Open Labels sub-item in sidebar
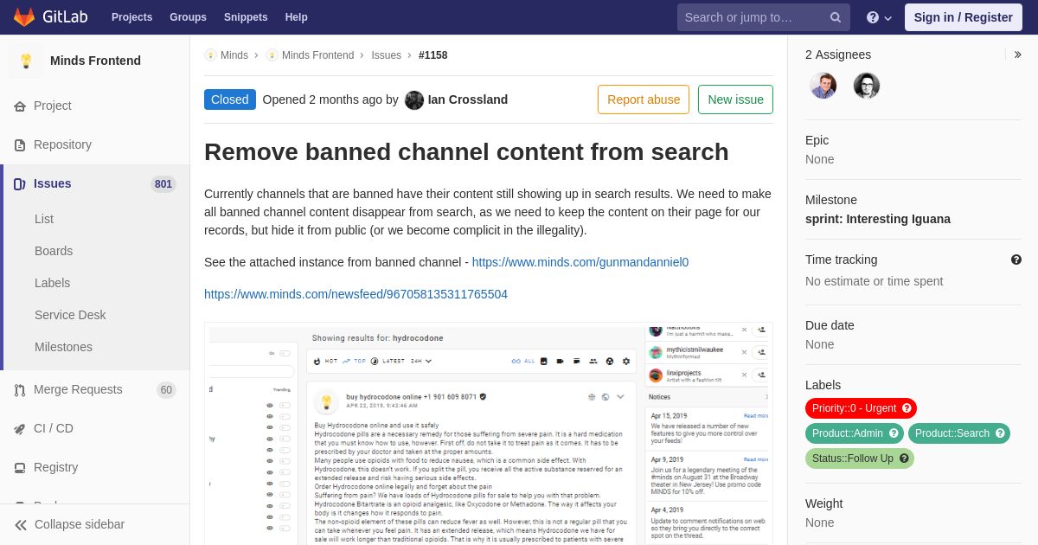The image size is (1038, 545). [52, 283]
